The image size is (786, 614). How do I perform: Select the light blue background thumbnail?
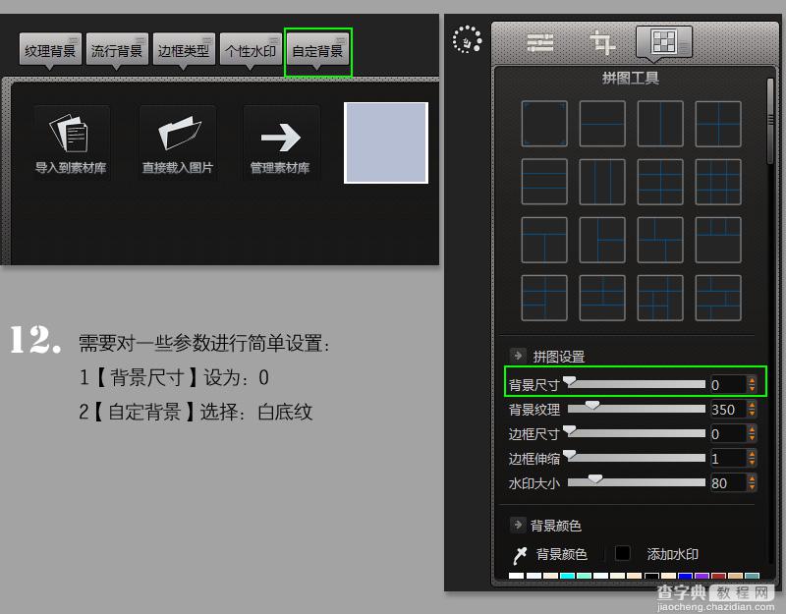(x=386, y=142)
